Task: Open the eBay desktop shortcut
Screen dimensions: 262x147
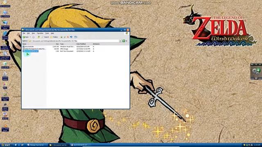Action: [x=5, y=86]
